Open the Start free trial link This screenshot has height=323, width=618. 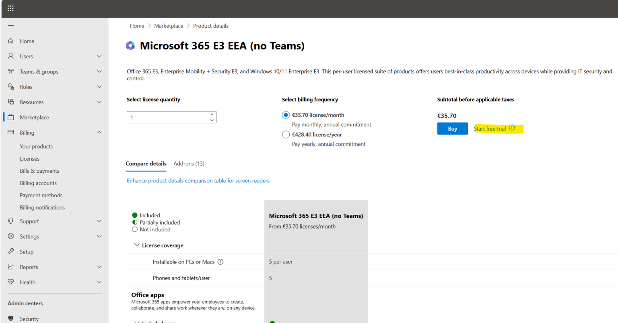489,128
